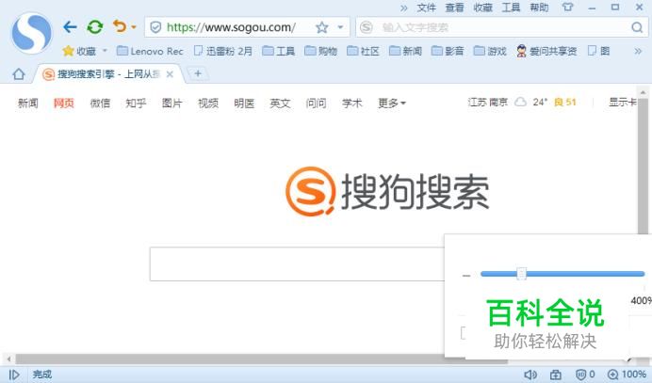Click the ad blocker shield showing 0
652x383 pixels.
(x=585, y=375)
